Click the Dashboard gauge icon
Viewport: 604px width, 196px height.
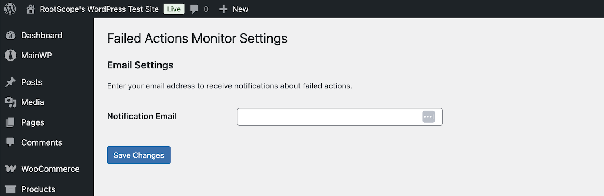pyautogui.click(x=11, y=35)
